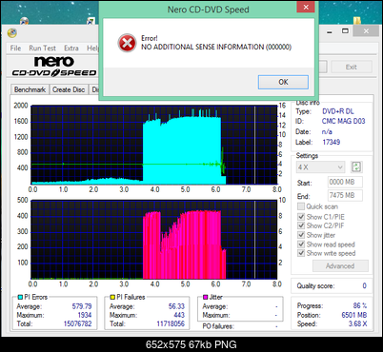The width and height of the screenshot is (383, 352).
Task: Click the cyan PI Errors legend swatch
Action: pyautogui.click(x=20, y=297)
